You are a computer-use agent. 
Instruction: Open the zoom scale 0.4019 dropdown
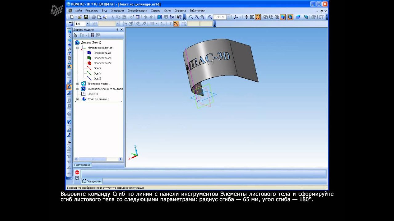tap(228, 17)
